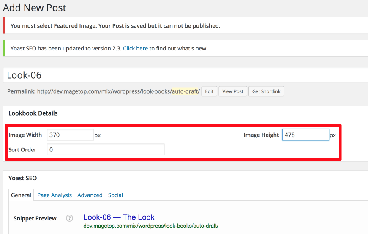Click the Featured Image error notice
The width and height of the screenshot is (368, 234).
pos(185,26)
